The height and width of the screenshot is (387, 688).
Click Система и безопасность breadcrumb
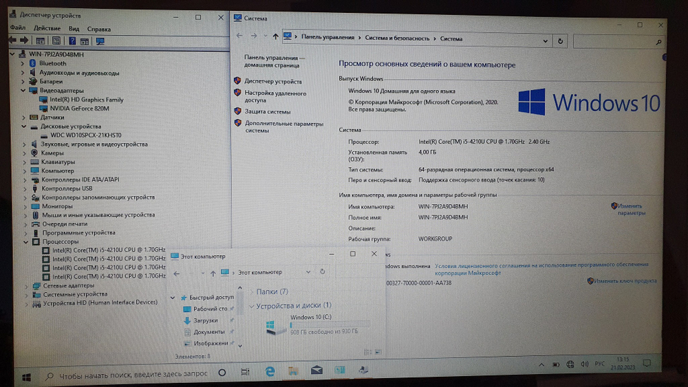[x=397, y=38]
